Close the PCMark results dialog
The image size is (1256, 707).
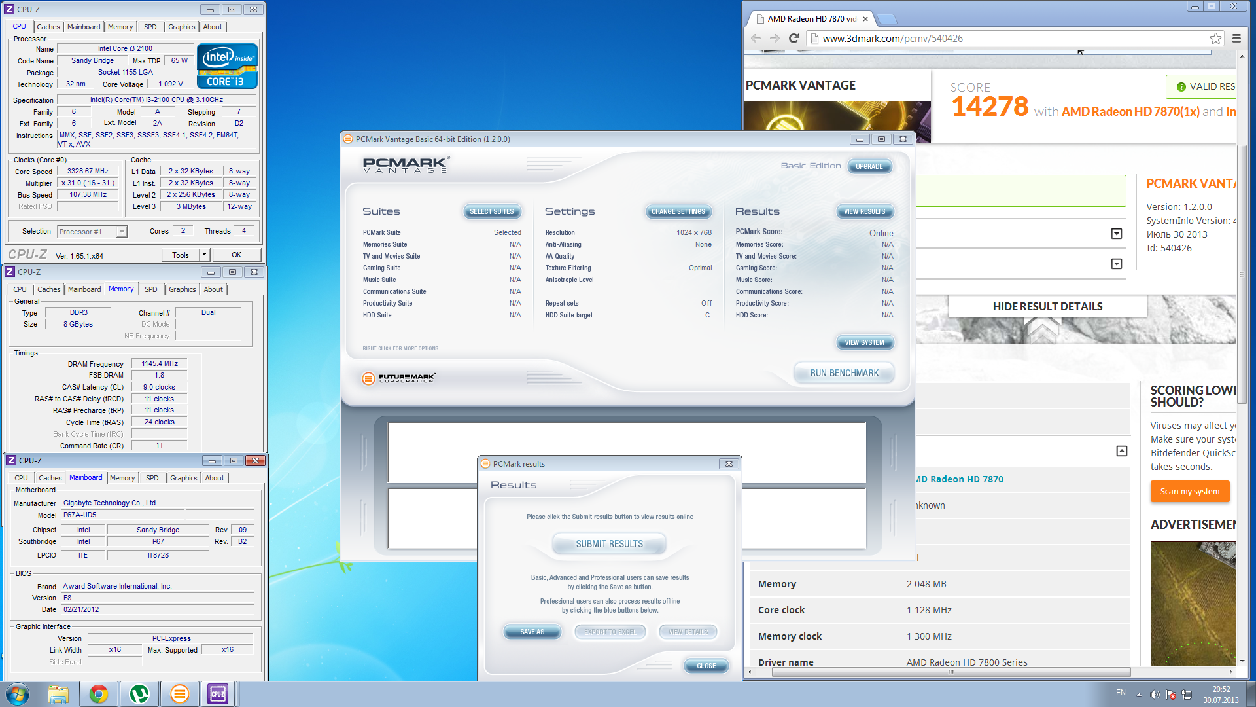729,464
